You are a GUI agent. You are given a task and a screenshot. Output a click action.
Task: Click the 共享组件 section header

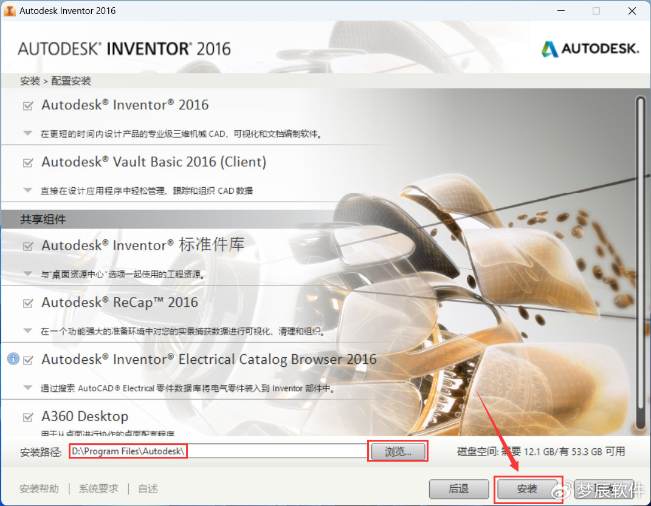(43, 219)
